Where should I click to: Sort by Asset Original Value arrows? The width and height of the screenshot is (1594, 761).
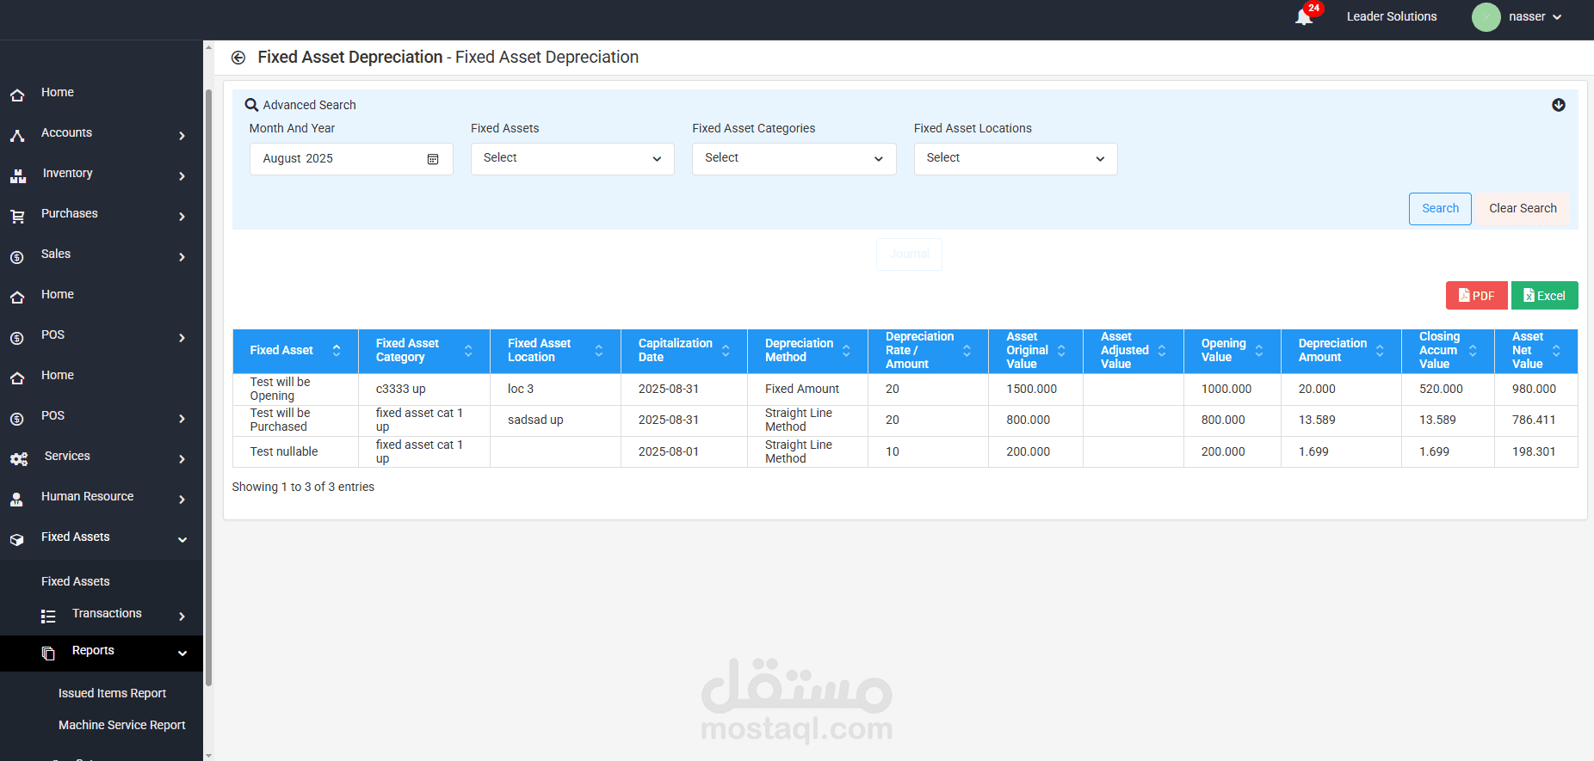tap(1061, 350)
